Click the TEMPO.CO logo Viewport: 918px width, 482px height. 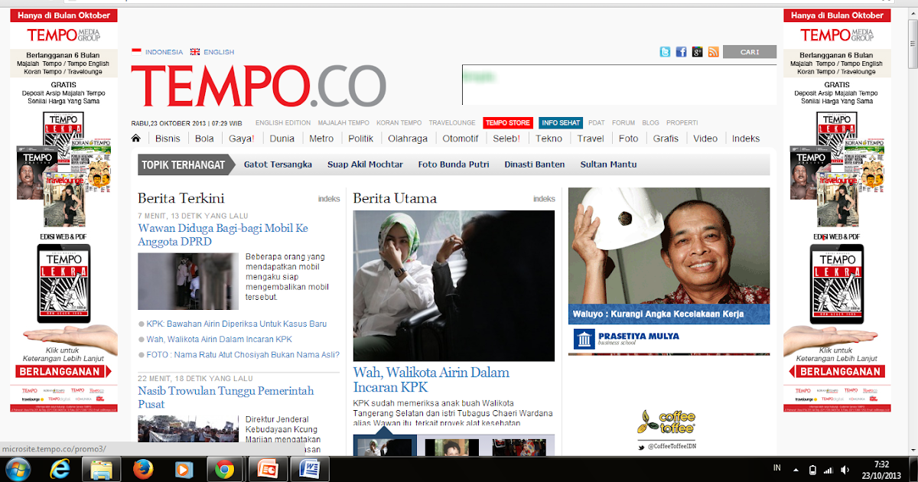[259, 85]
